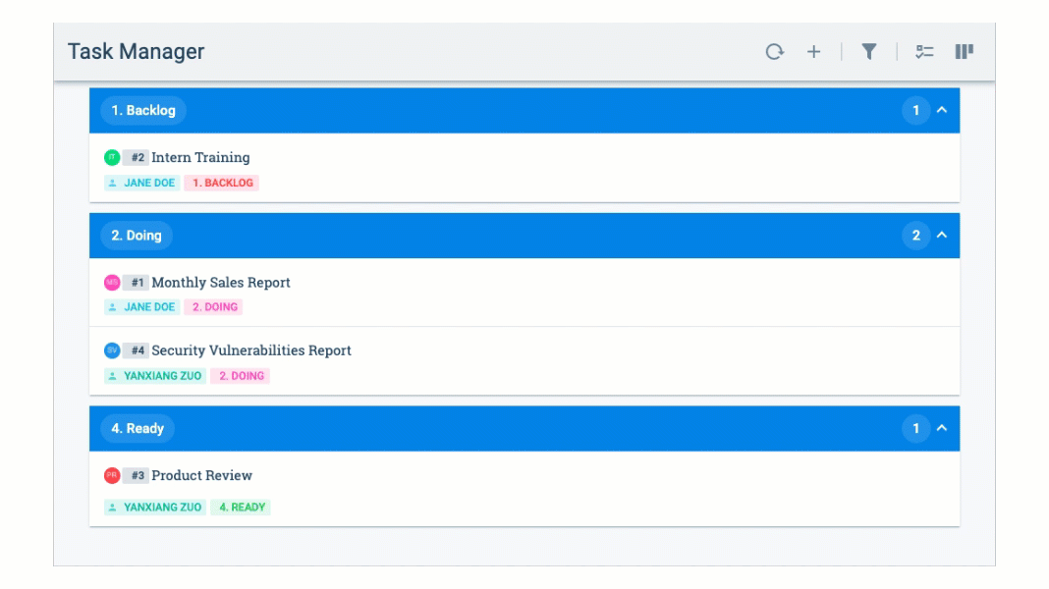Open the Security Vulnerabilities Report task

click(x=250, y=350)
